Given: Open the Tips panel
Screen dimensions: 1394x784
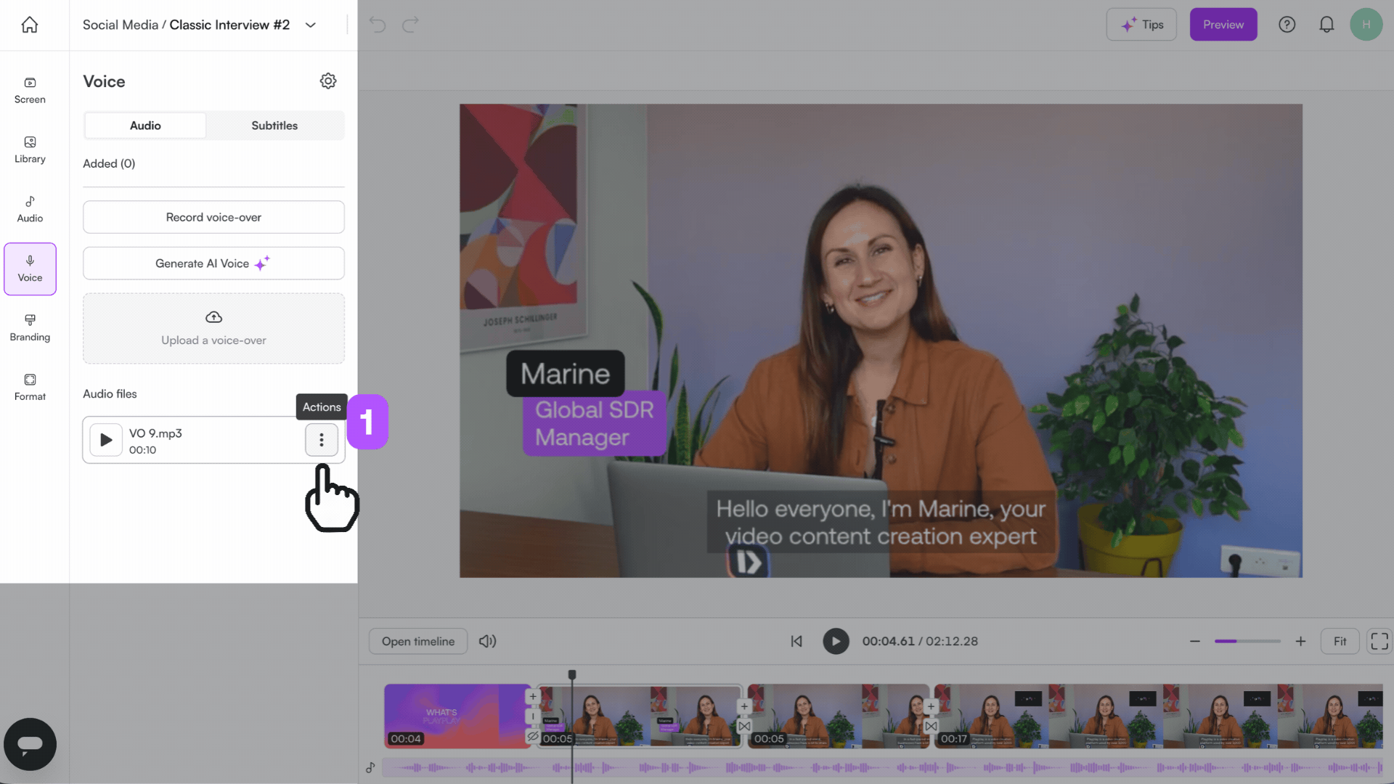Looking at the screenshot, I should coord(1141,25).
